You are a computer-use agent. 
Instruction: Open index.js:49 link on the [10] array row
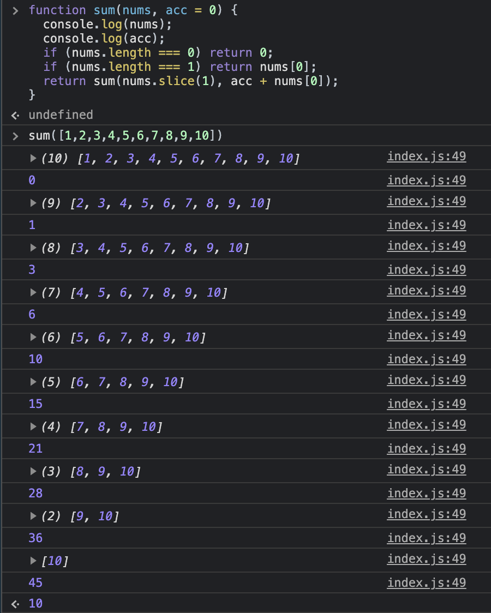(x=427, y=558)
